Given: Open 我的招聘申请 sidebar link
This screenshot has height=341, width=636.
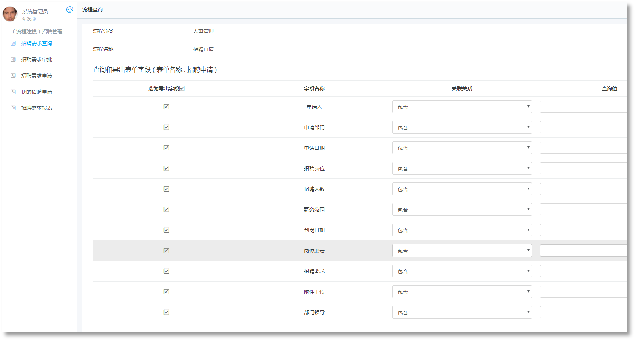Looking at the screenshot, I should coord(37,92).
